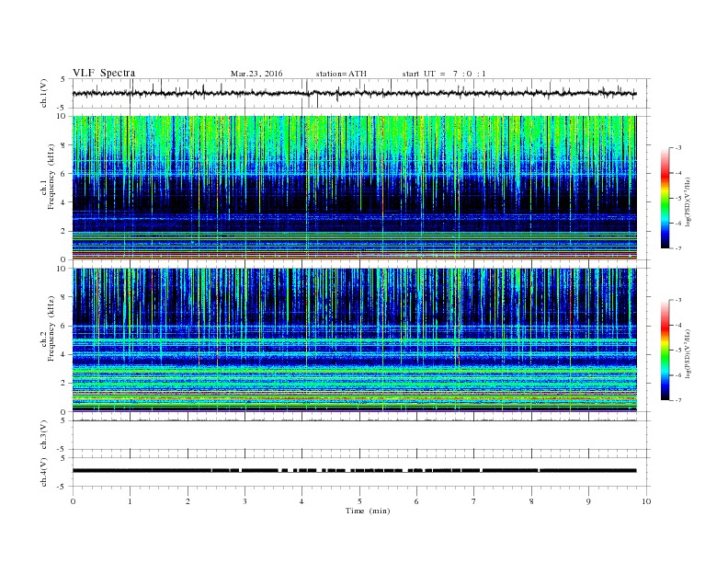Image resolution: width=728 pixels, height=563 pixels.
Task: Click the lower log(PSD)(V²/Hz) colorbar label
Action: click(x=688, y=353)
